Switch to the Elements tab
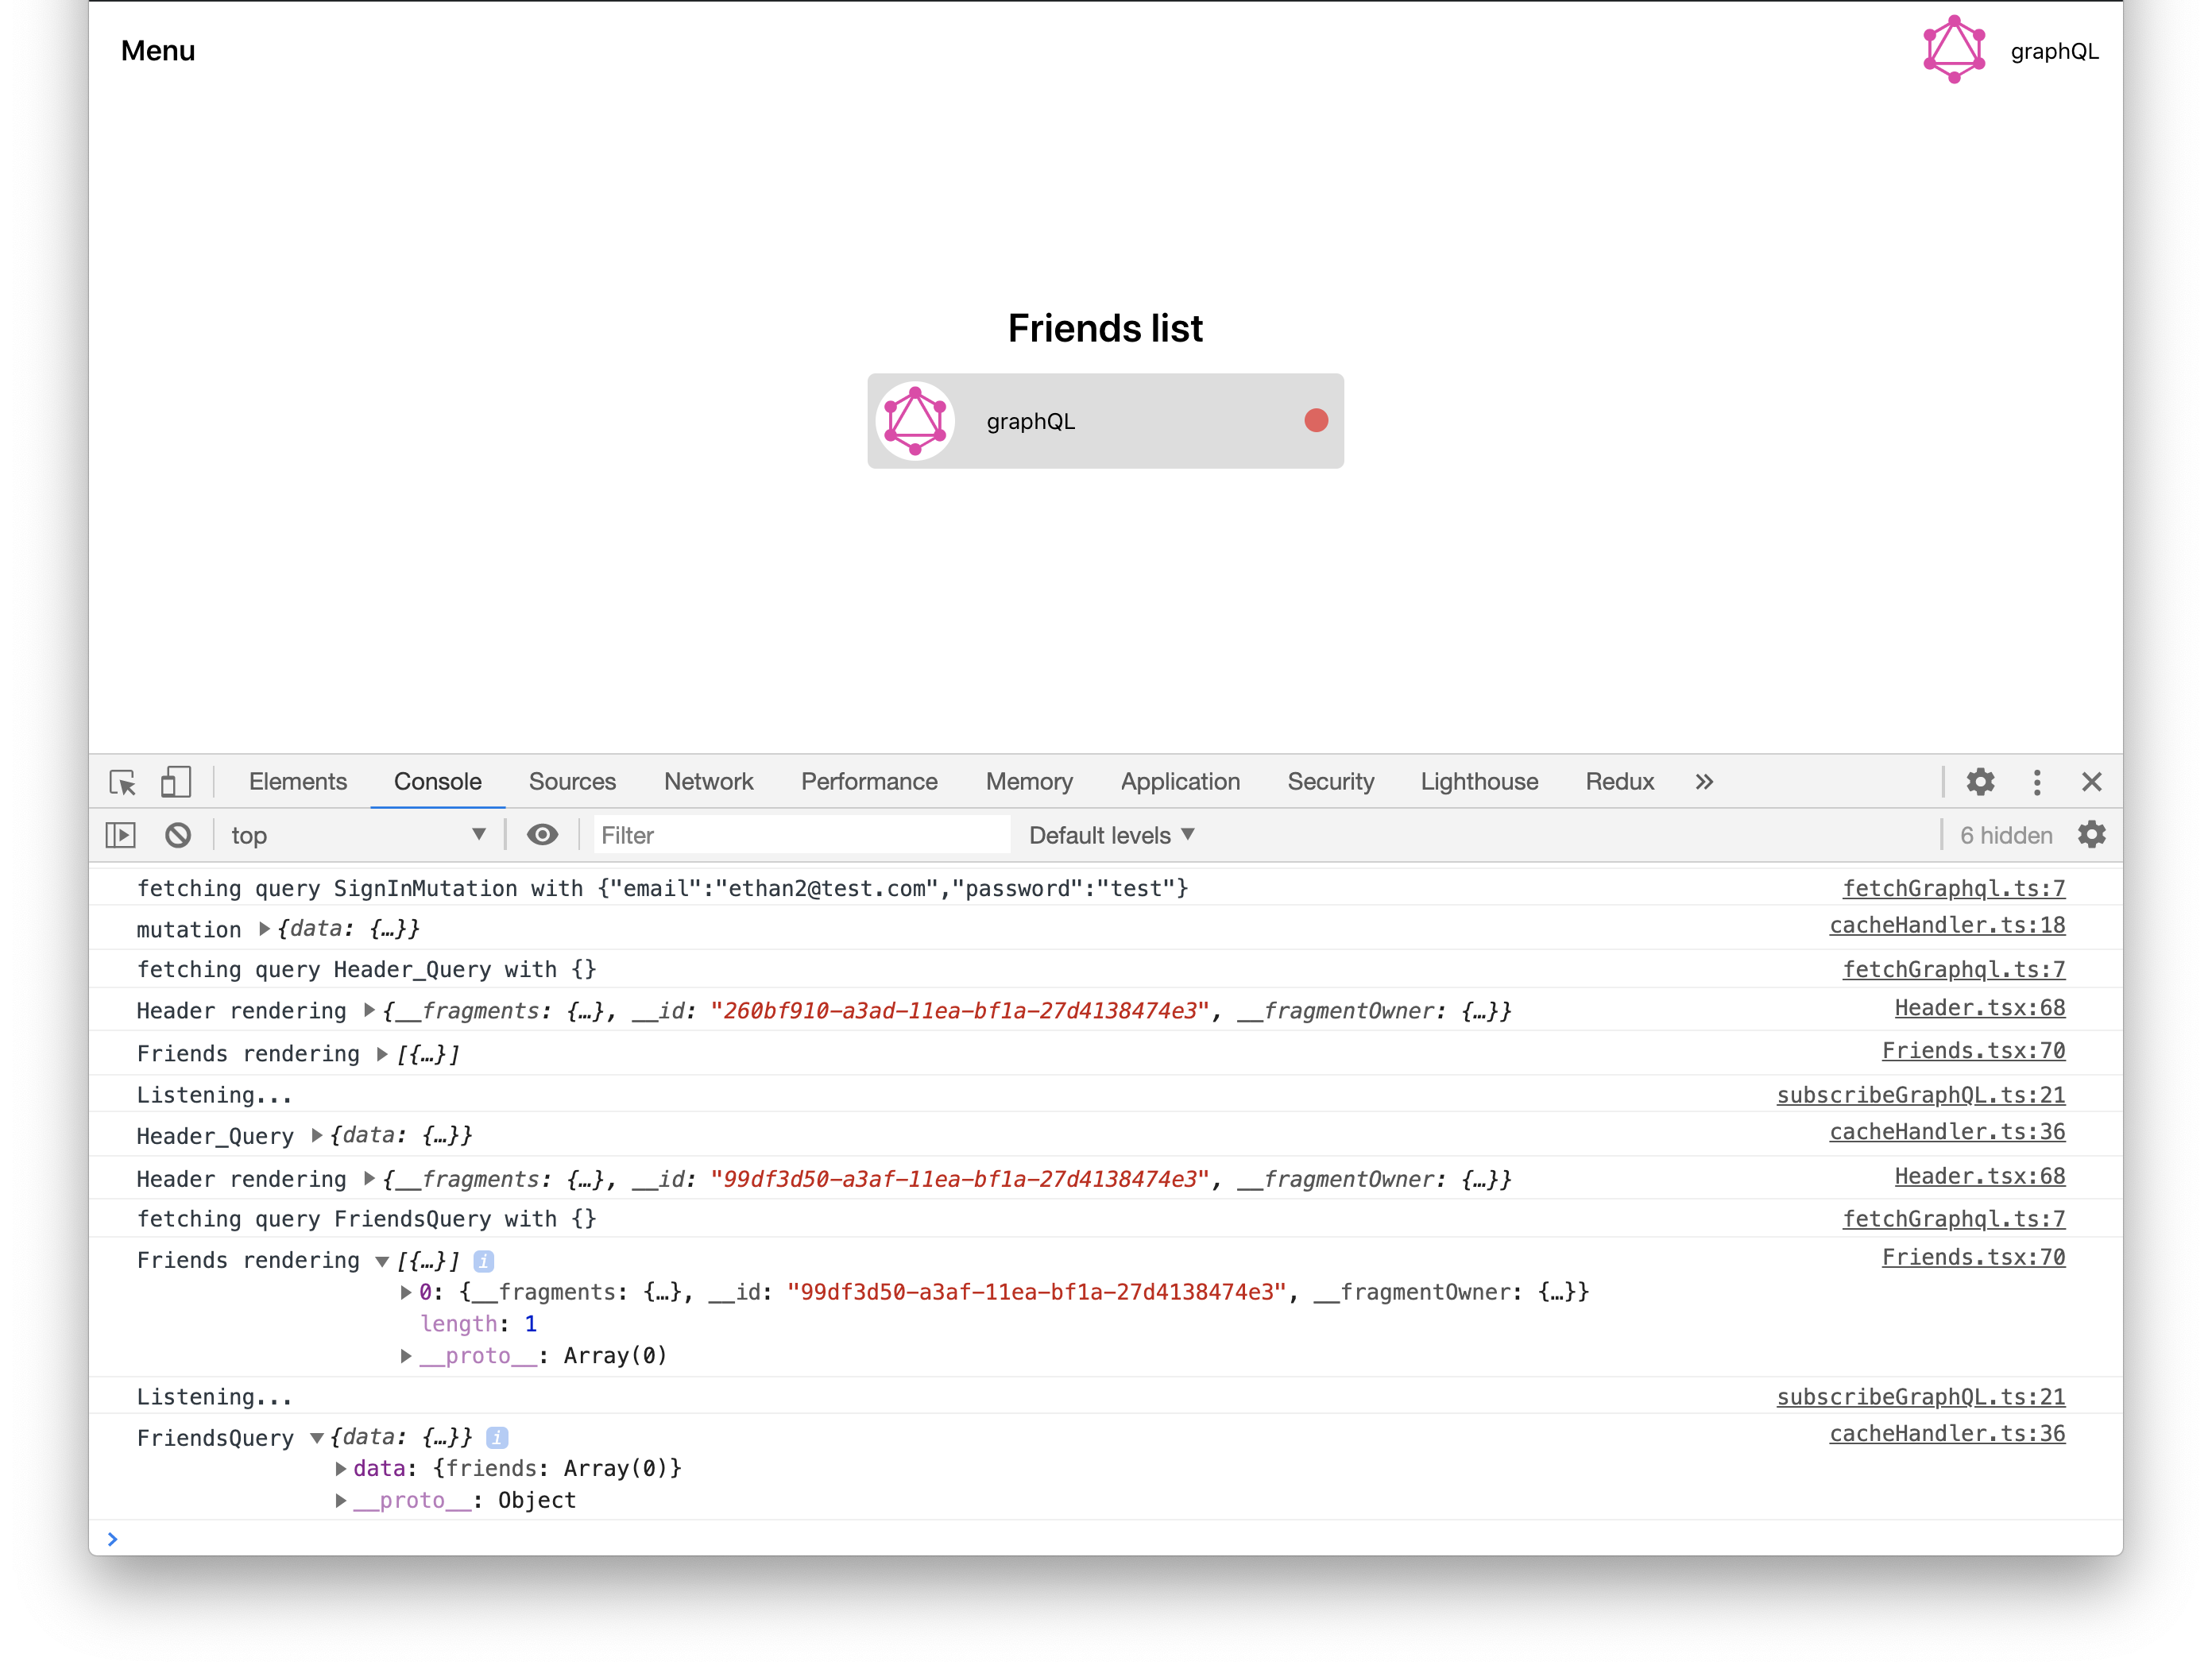This screenshot has height=1673, width=2212. pos(297,781)
